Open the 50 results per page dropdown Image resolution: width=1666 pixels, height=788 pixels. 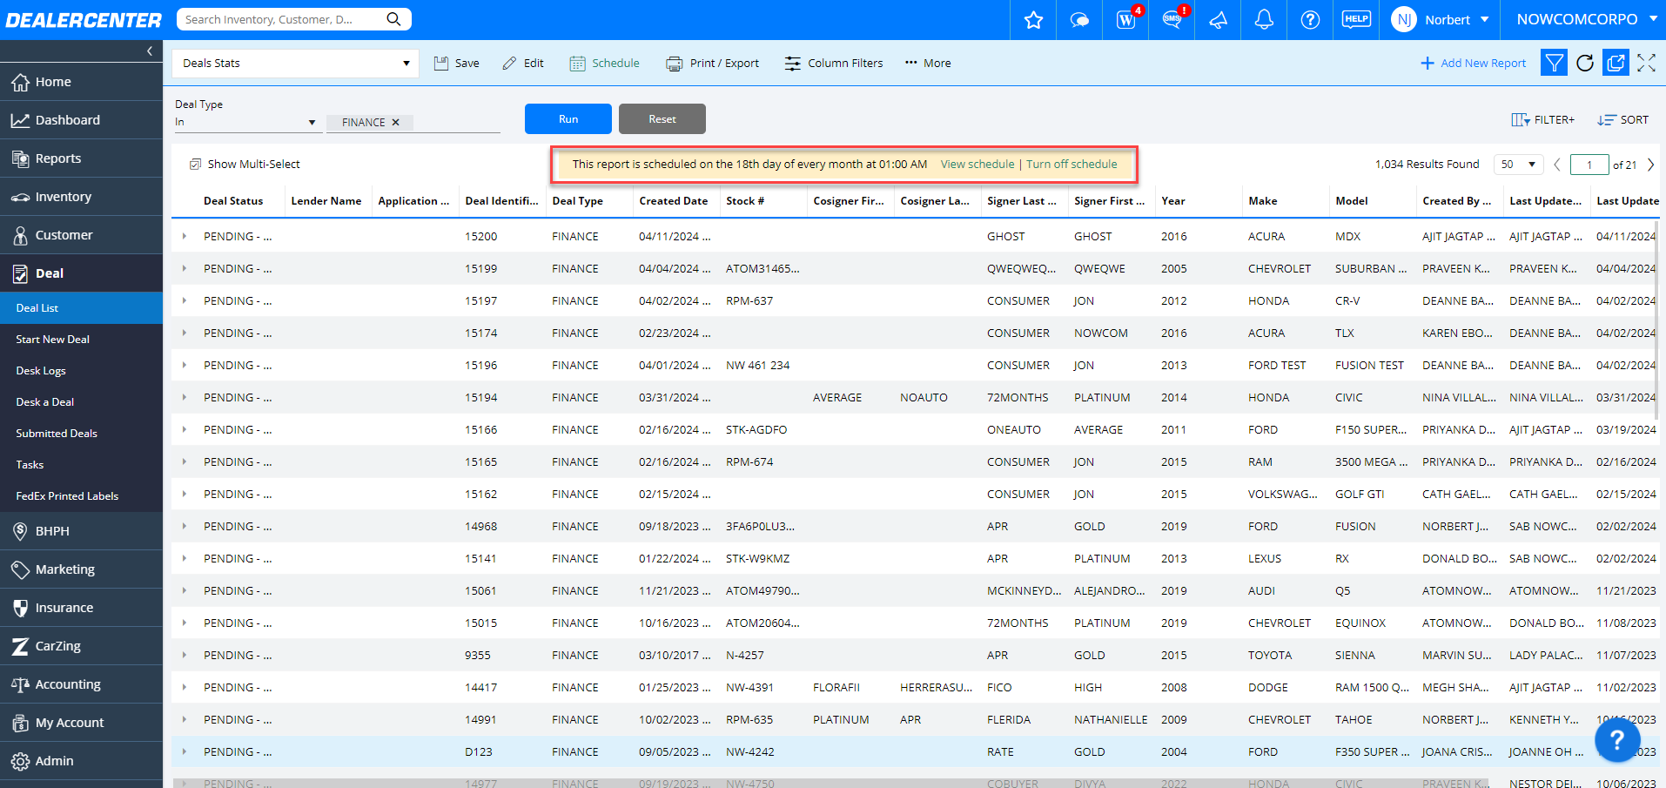(1518, 165)
